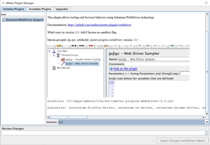The image size is (210, 145).
Task: Click the Review Changes stepper up arrow
Action: coord(207,132)
